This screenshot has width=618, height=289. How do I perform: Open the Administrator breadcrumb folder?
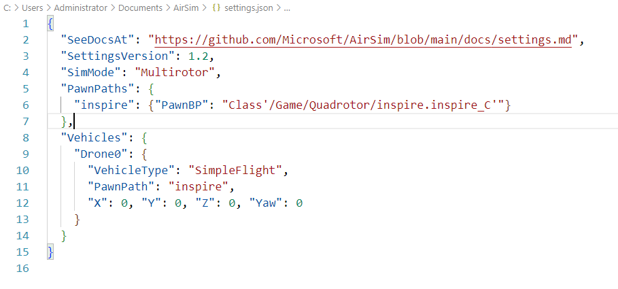pos(88,8)
